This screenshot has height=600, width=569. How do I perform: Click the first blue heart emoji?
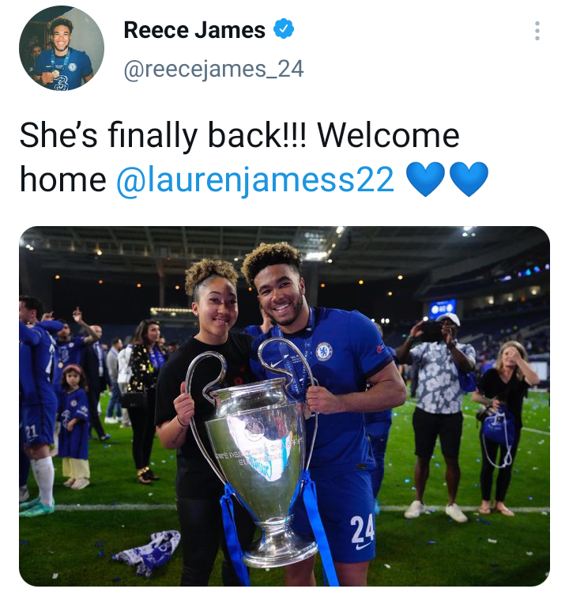click(425, 179)
